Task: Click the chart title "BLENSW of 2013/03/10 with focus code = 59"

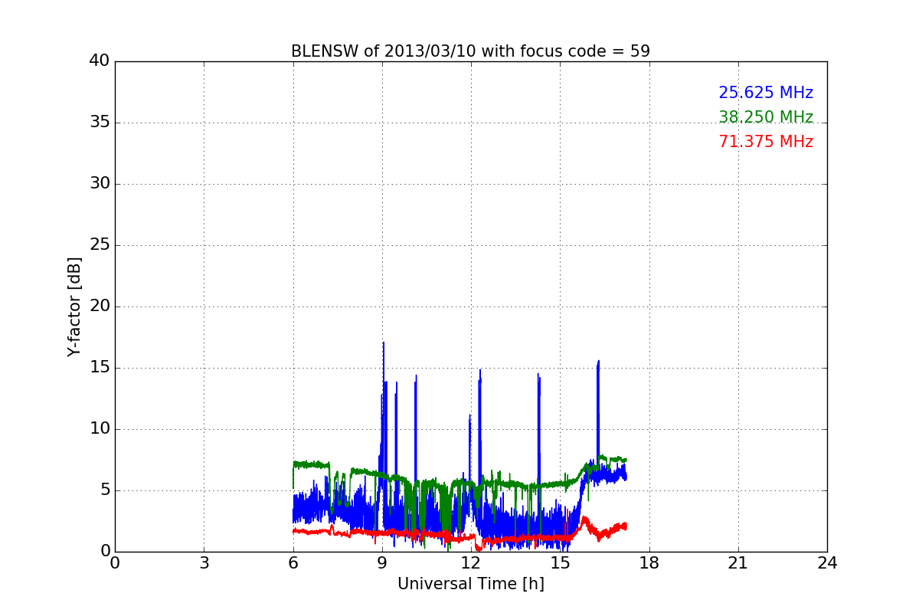Action: point(470,51)
